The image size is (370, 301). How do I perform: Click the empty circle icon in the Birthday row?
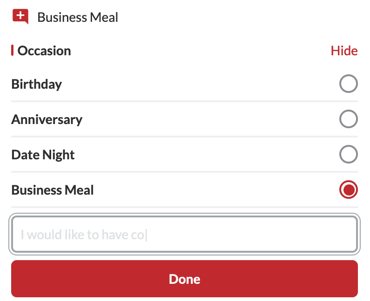click(348, 84)
